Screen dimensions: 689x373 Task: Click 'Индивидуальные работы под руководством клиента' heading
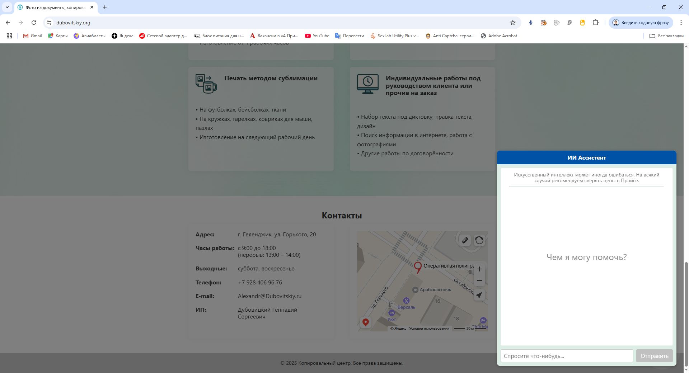pyautogui.click(x=433, y=86)
